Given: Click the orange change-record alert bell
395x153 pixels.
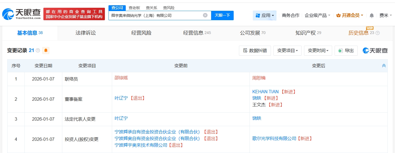Looking at the screenshot, I should coord(46,50).
